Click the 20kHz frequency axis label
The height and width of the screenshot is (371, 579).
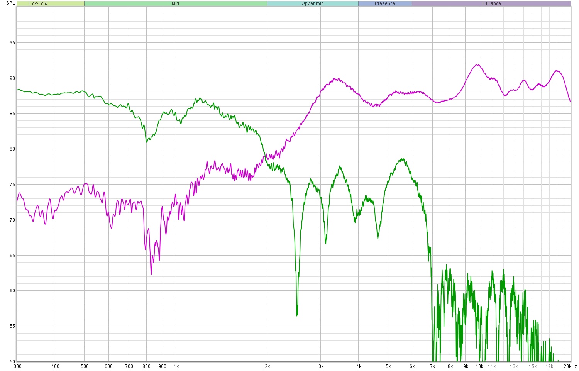(570, 366)
